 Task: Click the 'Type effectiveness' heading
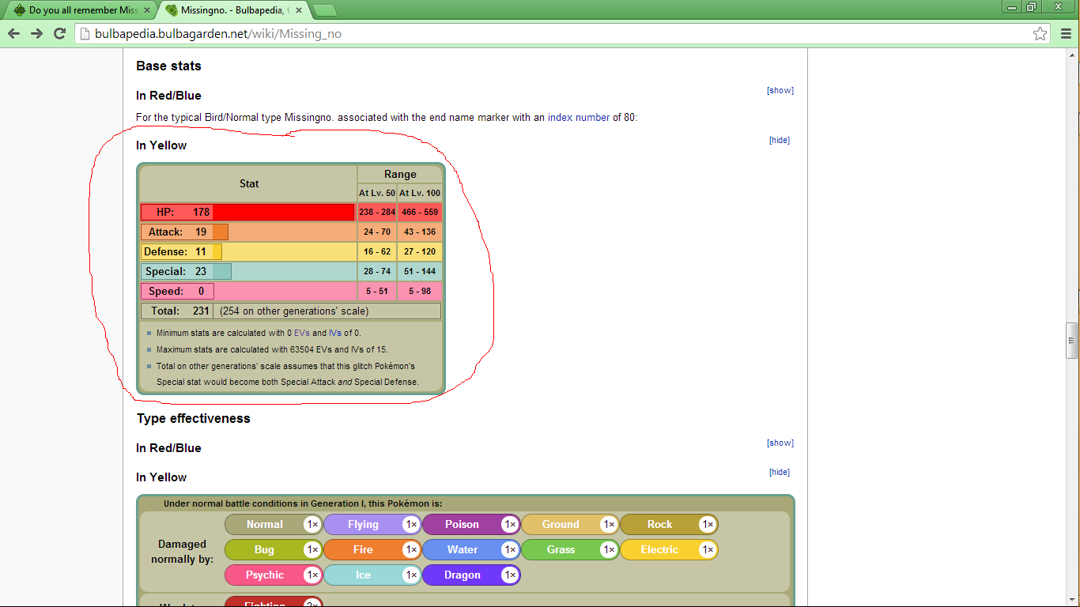194,418
